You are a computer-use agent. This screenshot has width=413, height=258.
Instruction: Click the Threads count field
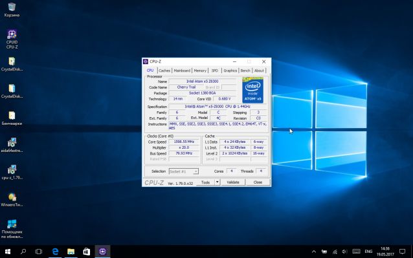tap(261, 171)
